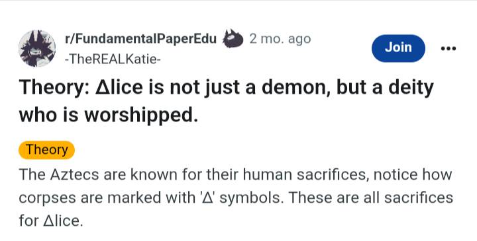Click the word 'Aztecs' in the body
Image resolution: width=477 pixels, height=241 pixels.
74,174
